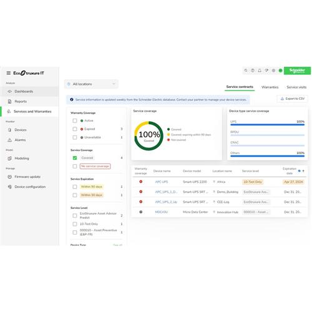This screenshot has width=312, height=312.
Task: Click the All locations dropdown chevron
Action: [114, 84]
